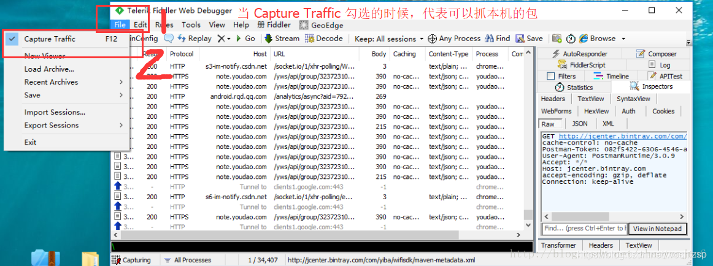Switch to the WebForms inspector tab
This screenshot has width=713, height=266.
(556, 111)
